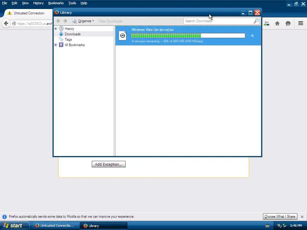Click the Tags label icon

point(61,39)
